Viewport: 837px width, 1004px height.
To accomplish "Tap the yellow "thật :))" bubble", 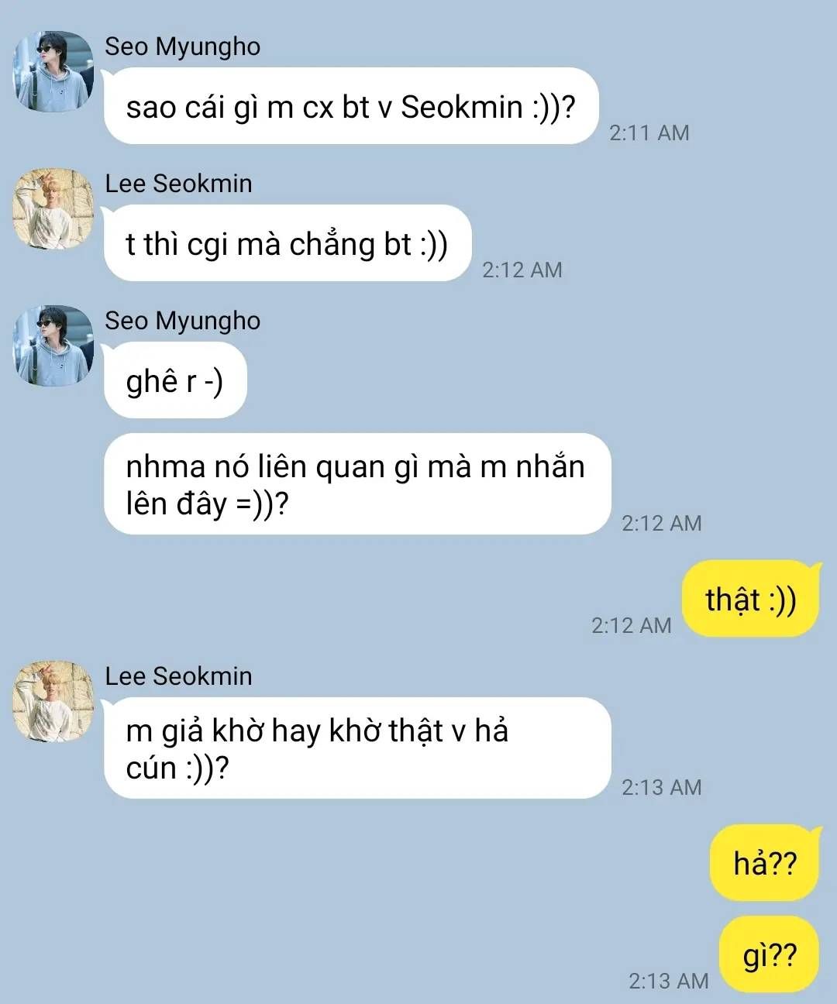I will pos(750,599).
